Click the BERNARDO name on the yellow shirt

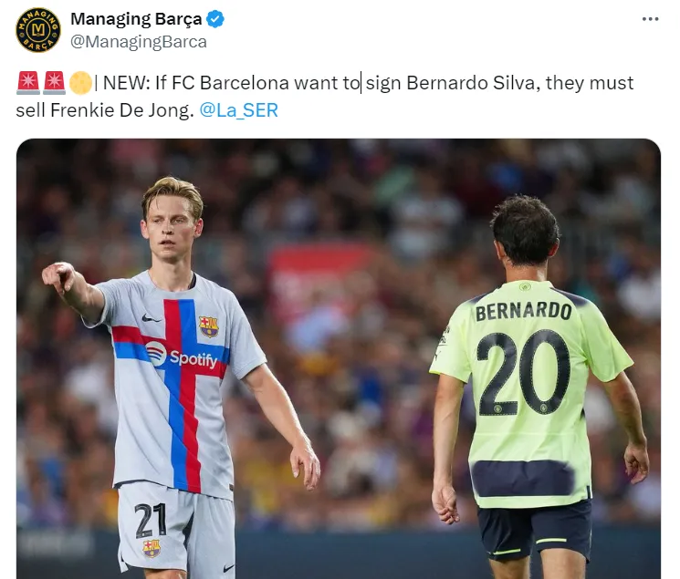(x=523, y=311)
